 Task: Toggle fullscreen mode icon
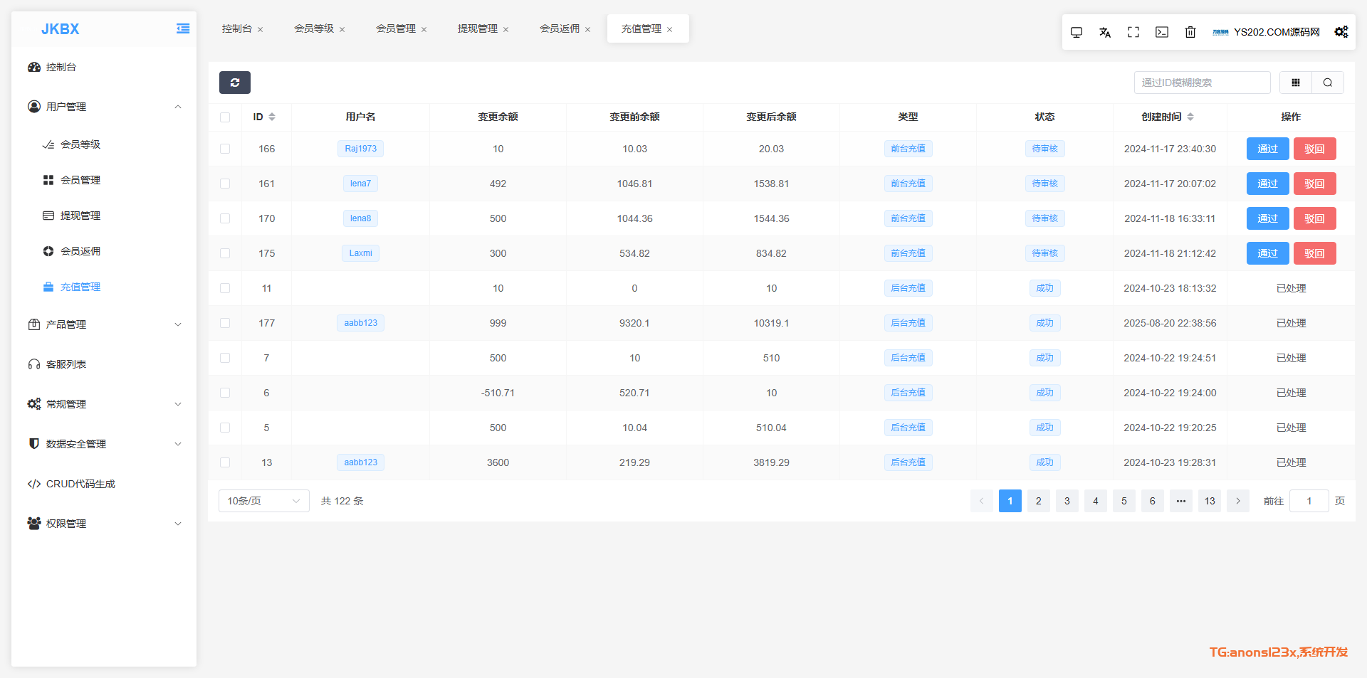(x=1133, y=32)
